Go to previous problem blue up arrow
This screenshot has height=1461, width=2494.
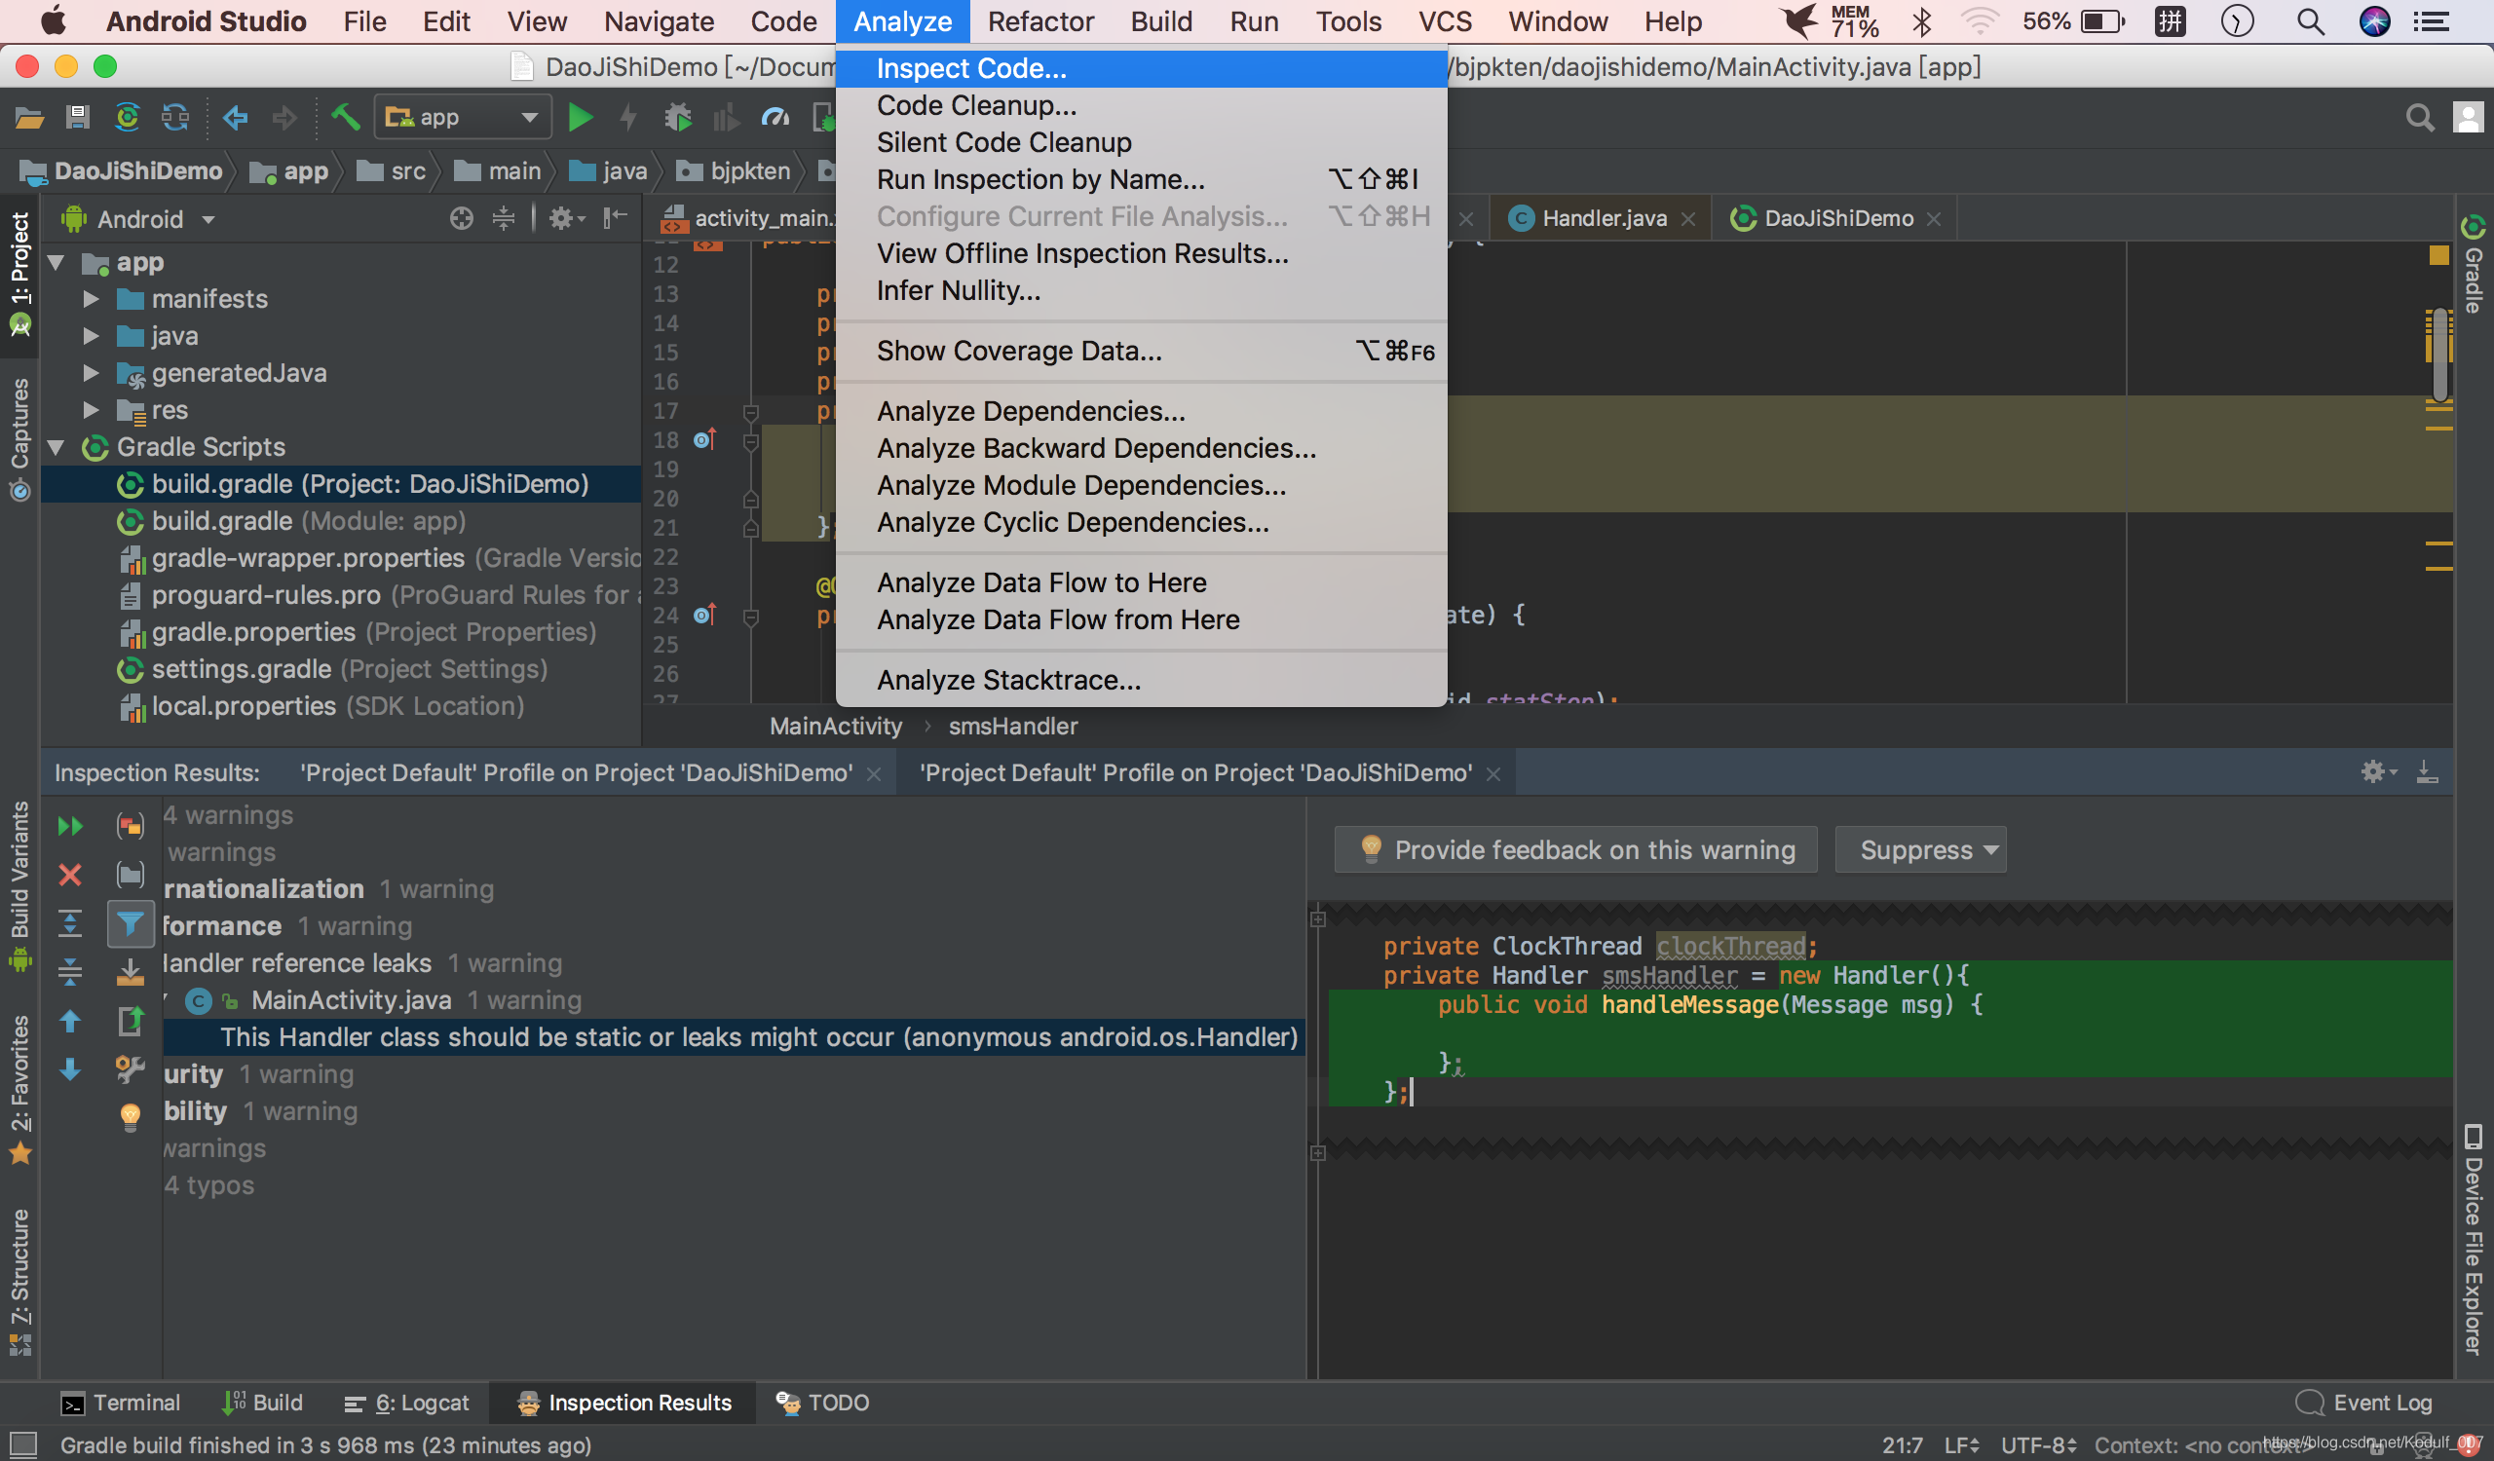point(70,1021)
